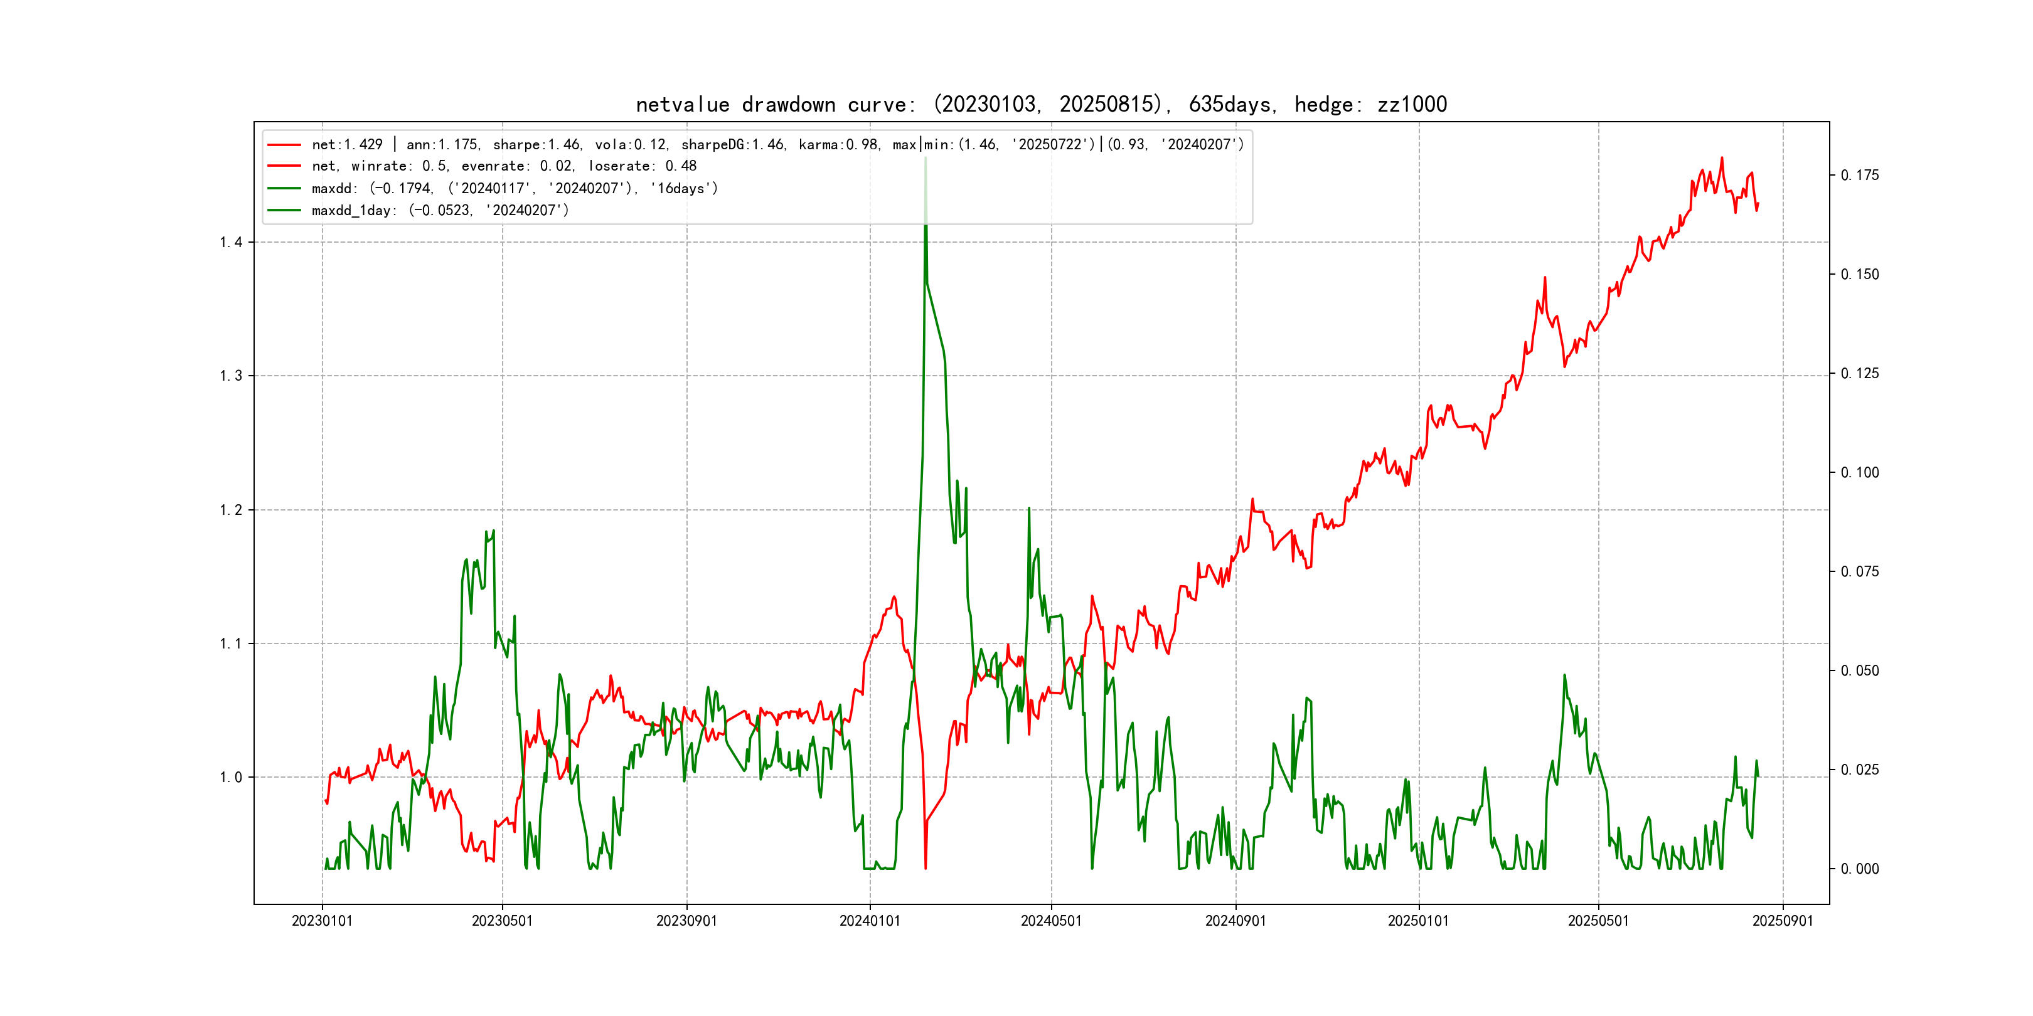Image resolution: width=2033 pixels, height=1016 pixels.
Task: Click the 1.4 left y-axis tick label
Action: coord(230,242)
